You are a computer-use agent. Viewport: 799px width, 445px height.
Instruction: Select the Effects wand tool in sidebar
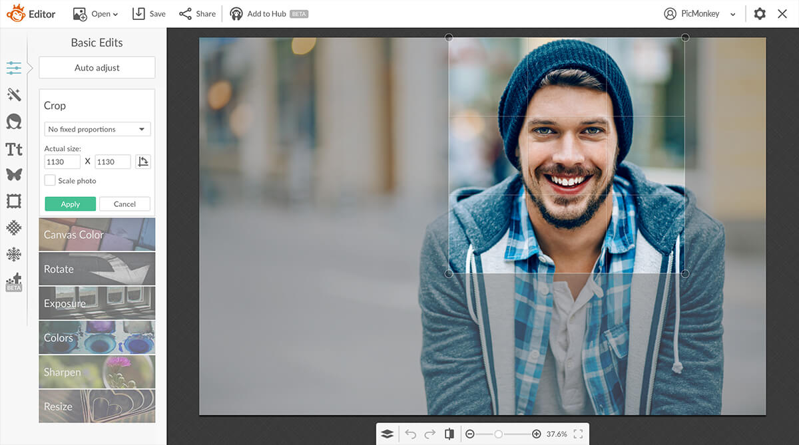13,94
